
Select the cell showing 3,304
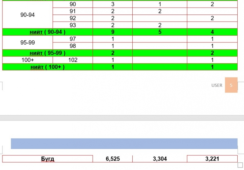[x=160, y=159]
